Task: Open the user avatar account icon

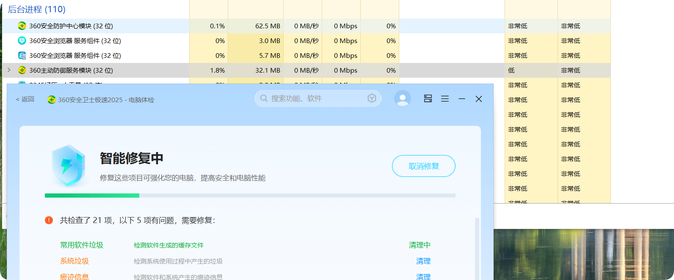Action: tap(403, 98)
